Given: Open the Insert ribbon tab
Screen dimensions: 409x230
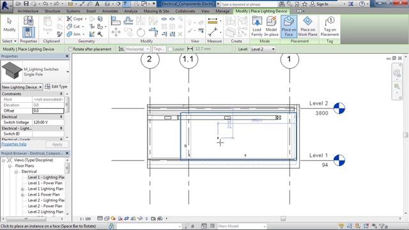Looking at the screenshot, I should (x=91, y=11).
